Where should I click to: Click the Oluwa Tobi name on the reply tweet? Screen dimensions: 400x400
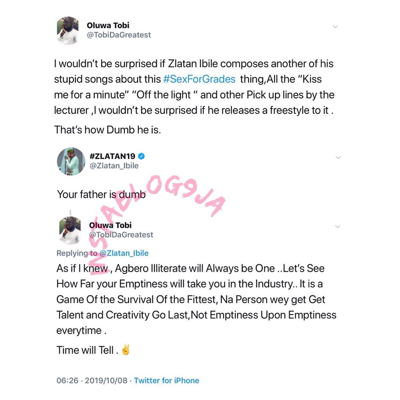point(110,225)
